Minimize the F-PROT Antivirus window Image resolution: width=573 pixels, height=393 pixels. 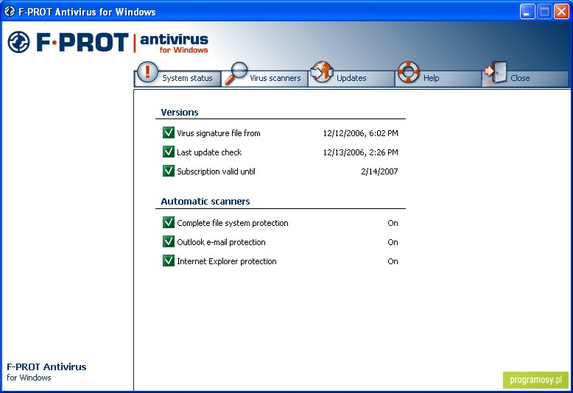point(527,12)
